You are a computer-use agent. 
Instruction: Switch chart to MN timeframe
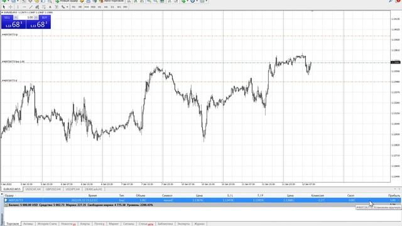tap(125, 7)
